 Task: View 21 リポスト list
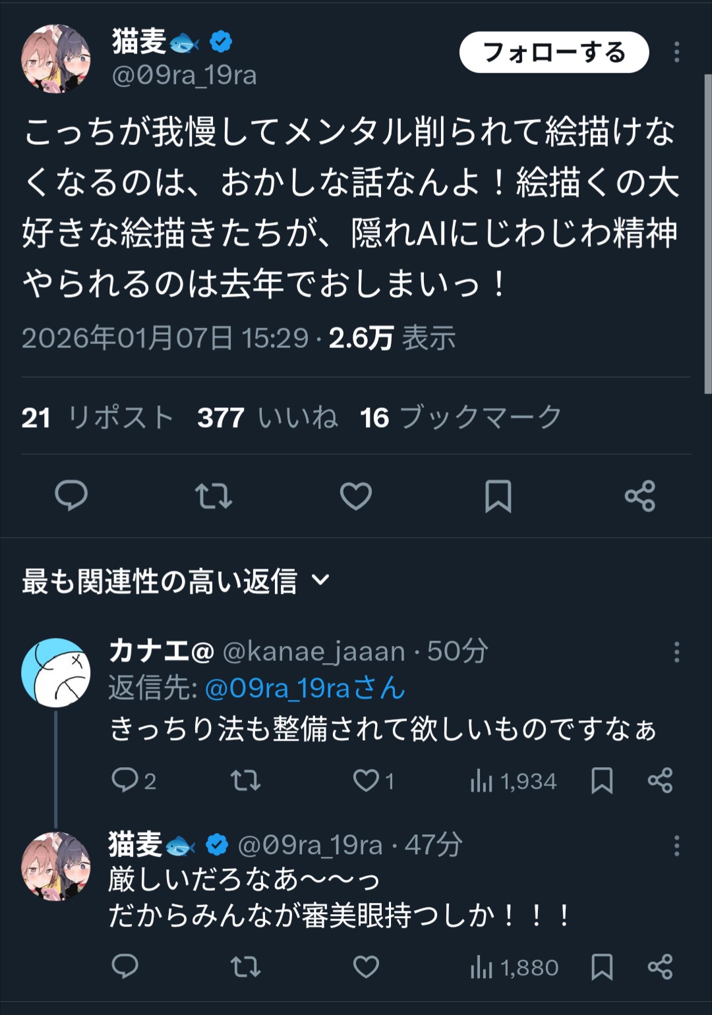click(98, 418)
